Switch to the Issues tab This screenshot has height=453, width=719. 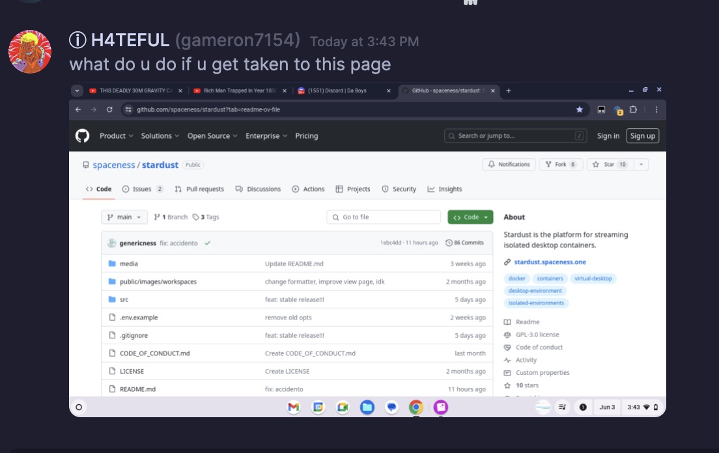click(x=142, y=189)
